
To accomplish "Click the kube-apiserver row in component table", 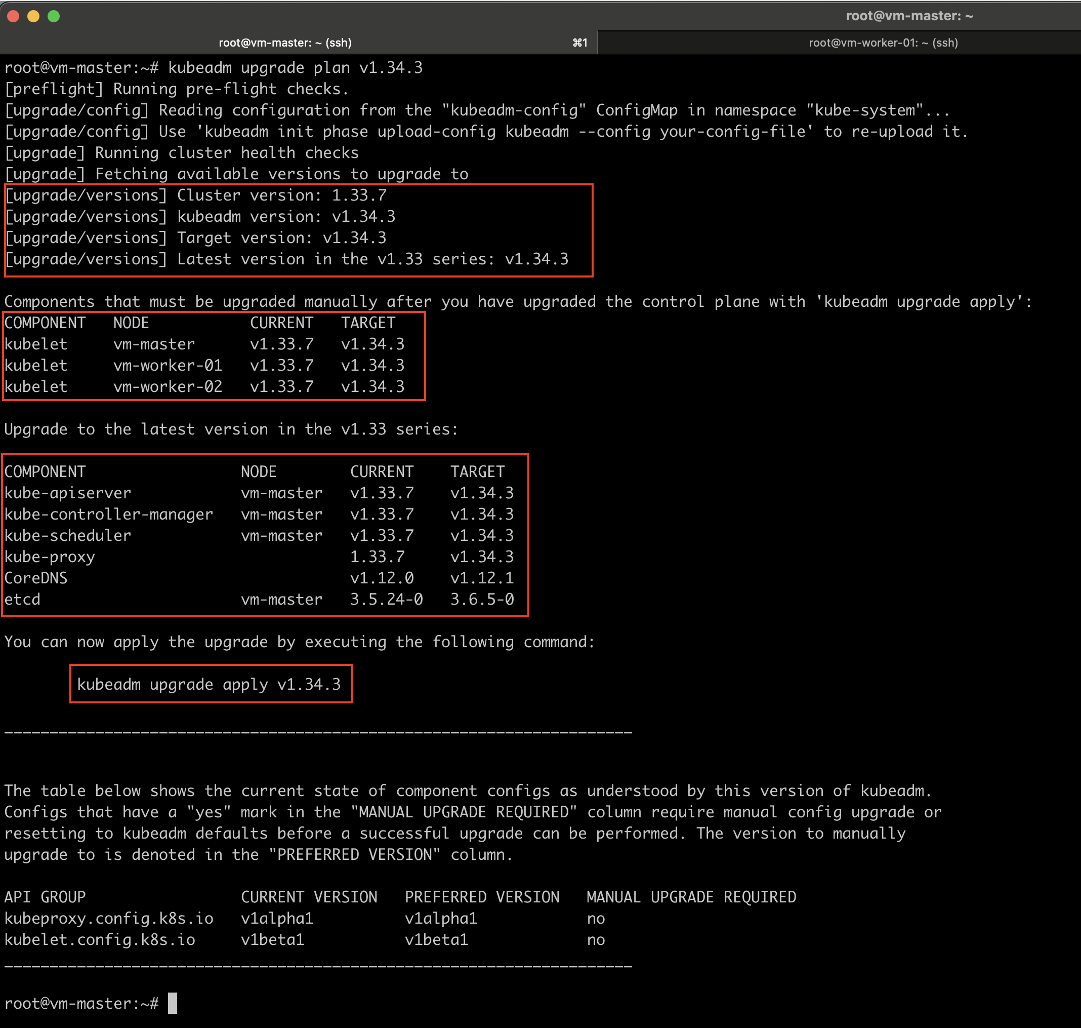I will click(68, 493).
